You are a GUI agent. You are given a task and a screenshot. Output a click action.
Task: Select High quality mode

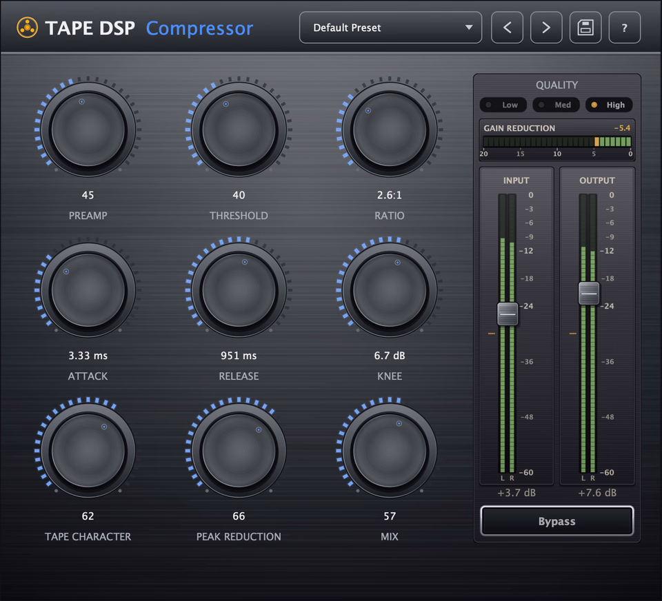click(609, 105)
